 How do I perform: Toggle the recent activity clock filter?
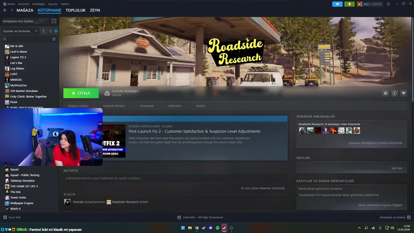click(x=50, y=31)
